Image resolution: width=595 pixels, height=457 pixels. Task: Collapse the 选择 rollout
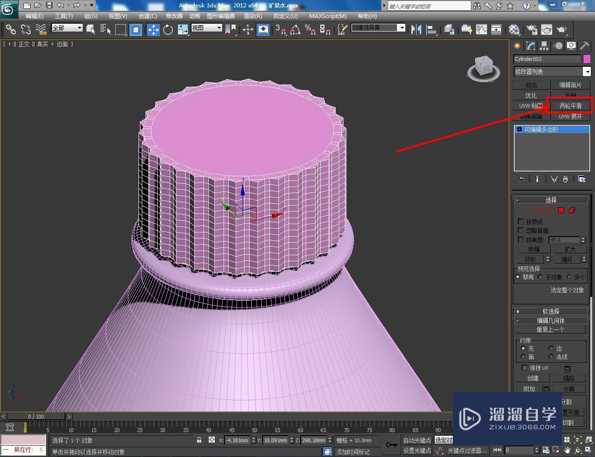pos(551,200)
